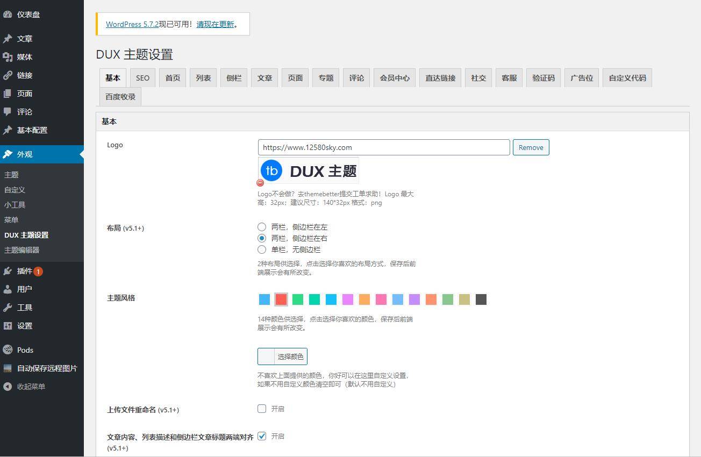Choose the khaki theme color swatch
Screen dimensions: 701x457
coord(464,299)
